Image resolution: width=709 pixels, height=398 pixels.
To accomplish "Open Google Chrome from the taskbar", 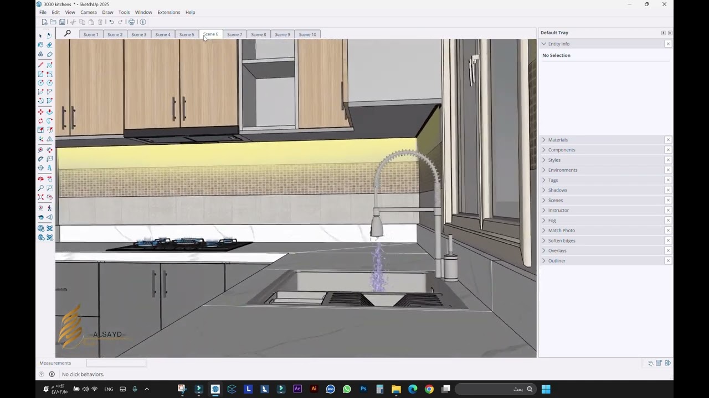I will point(429,389).
